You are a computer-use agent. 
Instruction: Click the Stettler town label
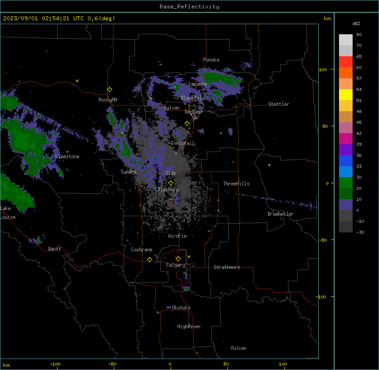(279, 104)
